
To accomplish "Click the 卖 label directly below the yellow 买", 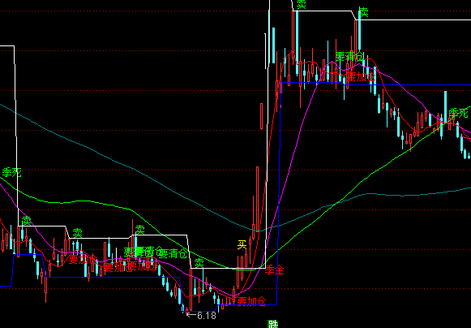I will pos(199,263).
